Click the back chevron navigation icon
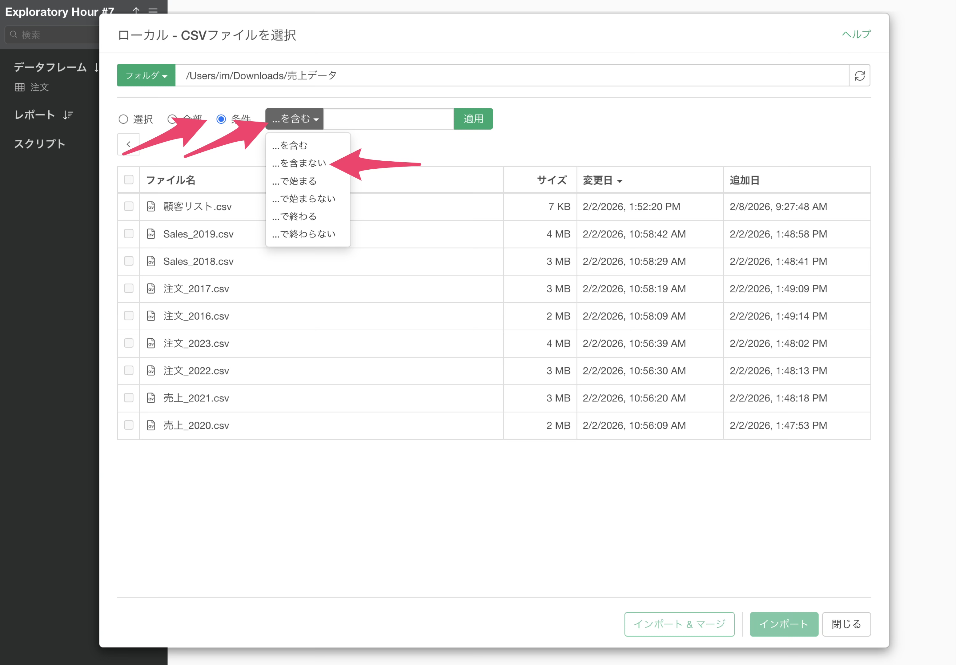956x665 pixels. coord(128,144)
